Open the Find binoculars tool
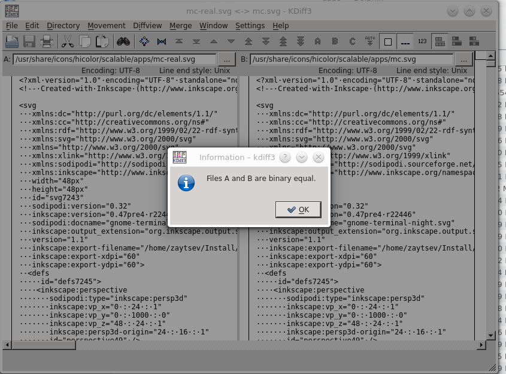Viewport: 506px width, 374px height. (x=123, y=41)
